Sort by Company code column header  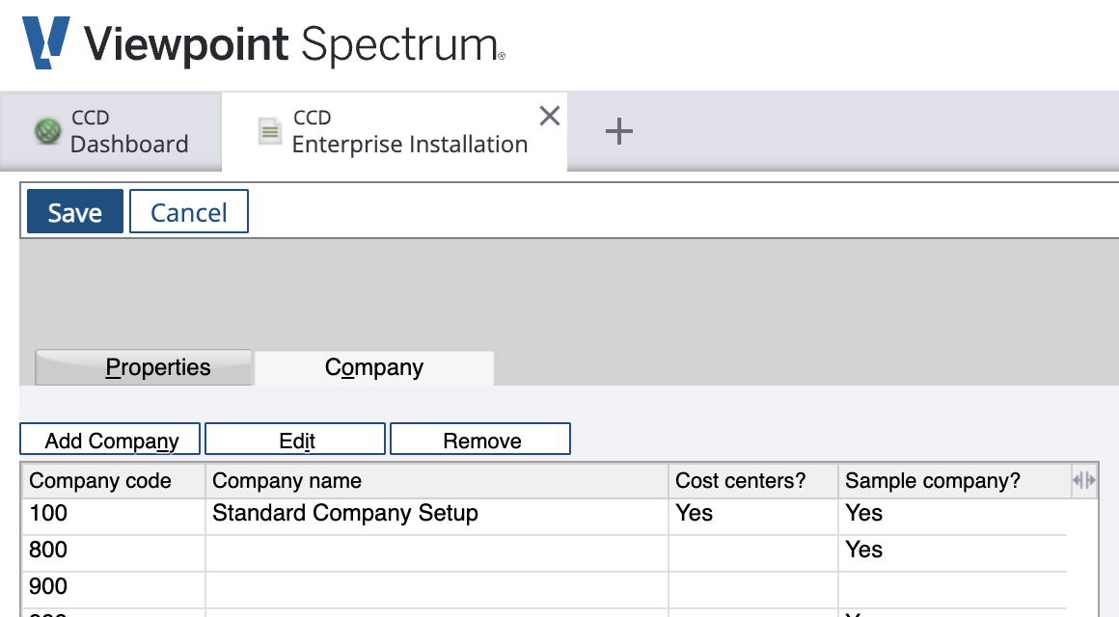[x=114, y=481]
